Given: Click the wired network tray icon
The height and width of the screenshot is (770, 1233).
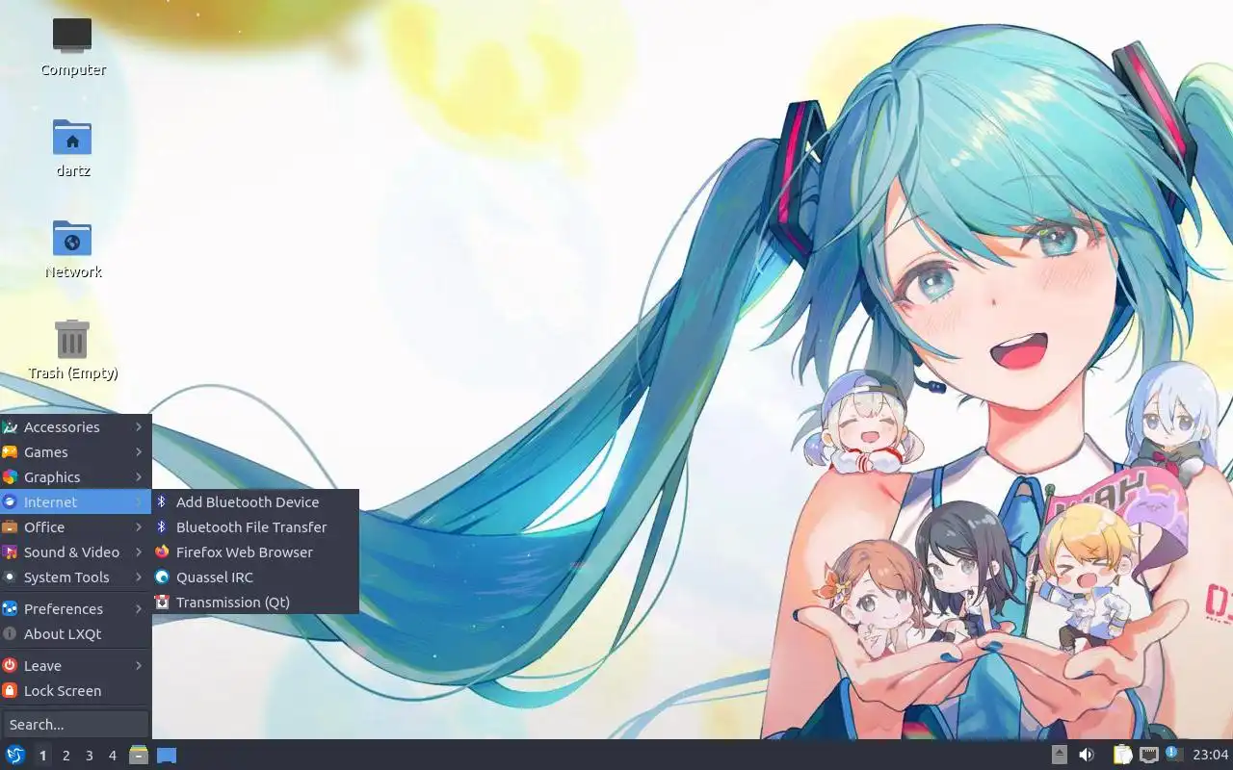Looking at the screenshot, I should (x=1148, y=756).
